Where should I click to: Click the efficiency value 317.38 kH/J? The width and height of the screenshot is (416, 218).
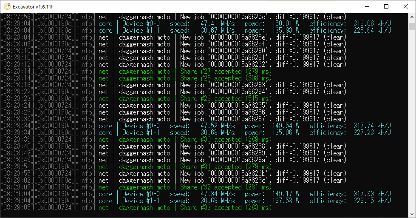click(x=372, y=194)
